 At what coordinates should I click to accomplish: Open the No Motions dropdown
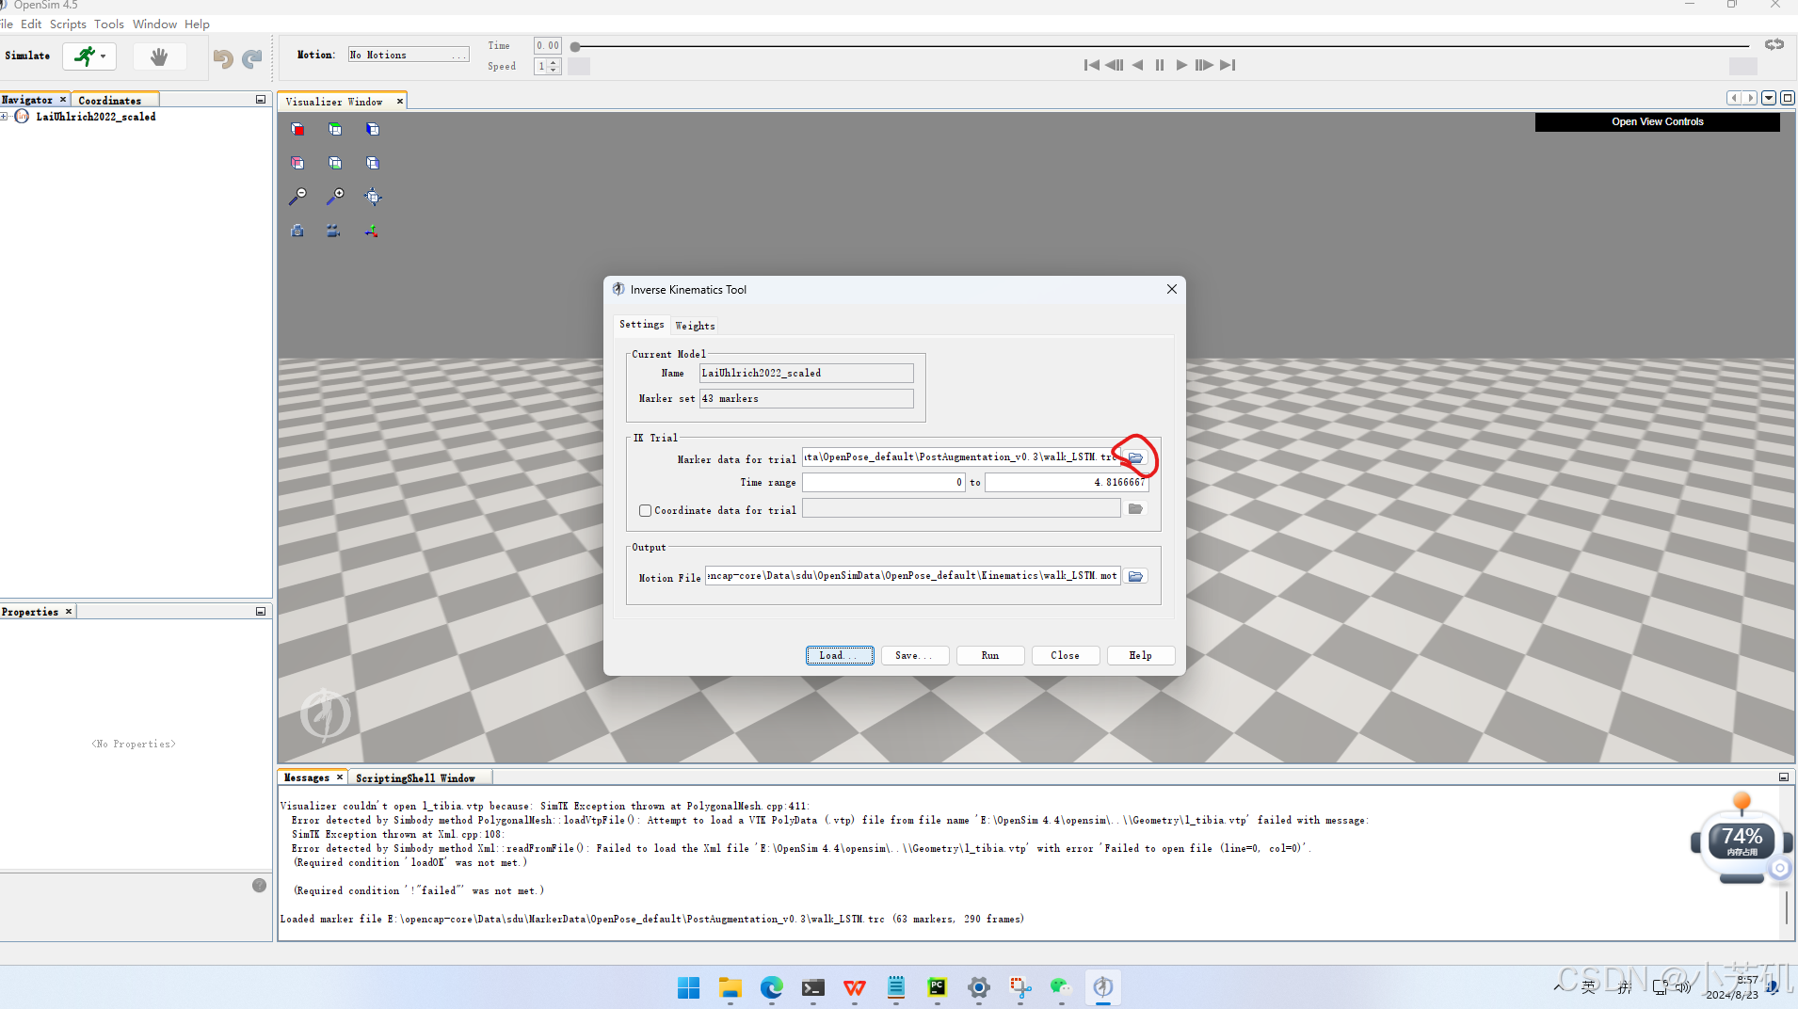point(408,54)
